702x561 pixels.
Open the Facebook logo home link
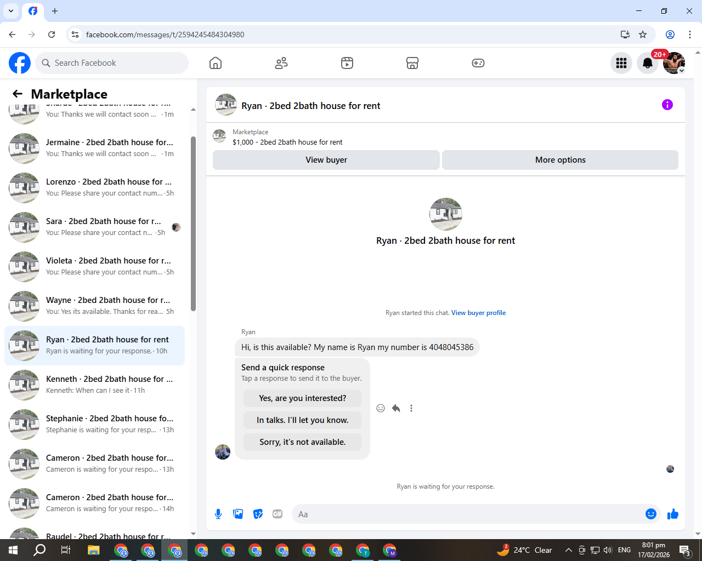[x=20, y=63]
